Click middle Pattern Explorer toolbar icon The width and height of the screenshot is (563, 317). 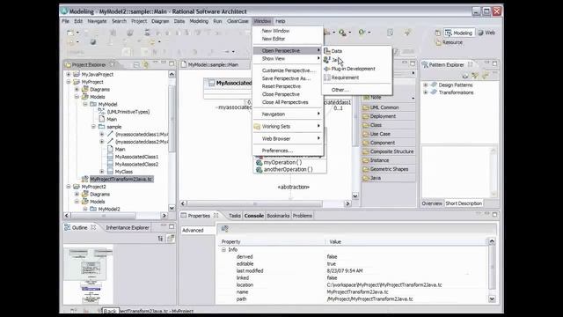coord(475,76)
